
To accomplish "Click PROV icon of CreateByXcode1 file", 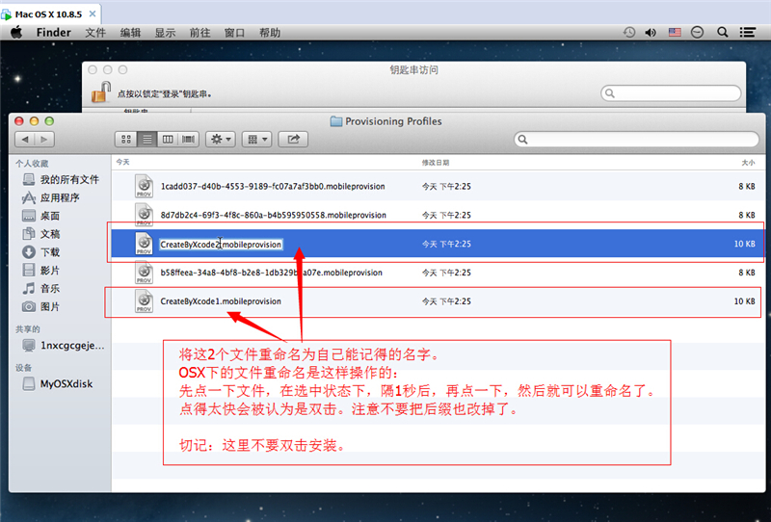I will tap(144, 301).
